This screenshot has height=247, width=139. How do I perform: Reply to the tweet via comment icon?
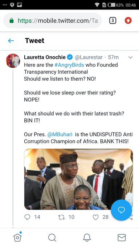click(x=27, y=217)
